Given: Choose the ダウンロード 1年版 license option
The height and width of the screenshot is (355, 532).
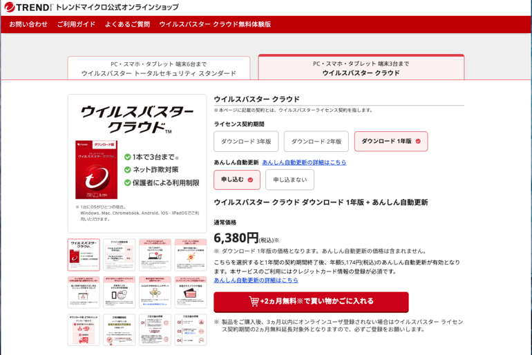Looking at the screenshot, I should point(391,142).
